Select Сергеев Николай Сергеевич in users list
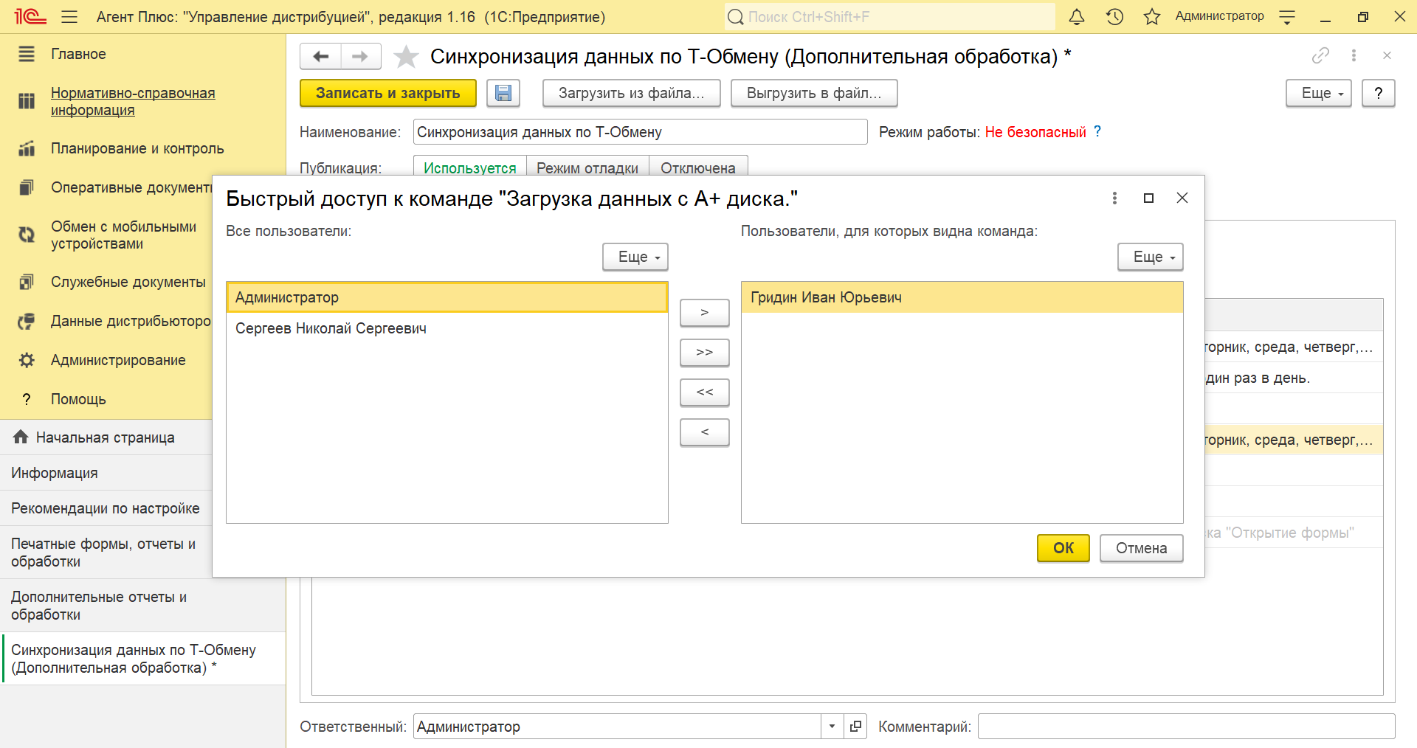Image resolution: width=1417 pixels, height=748 pixels. (447, 328)
